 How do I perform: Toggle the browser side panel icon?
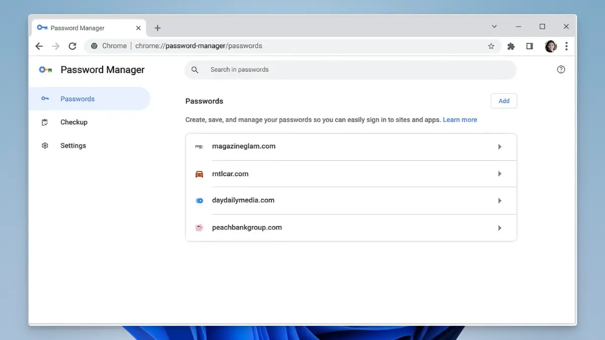point(529,46)
